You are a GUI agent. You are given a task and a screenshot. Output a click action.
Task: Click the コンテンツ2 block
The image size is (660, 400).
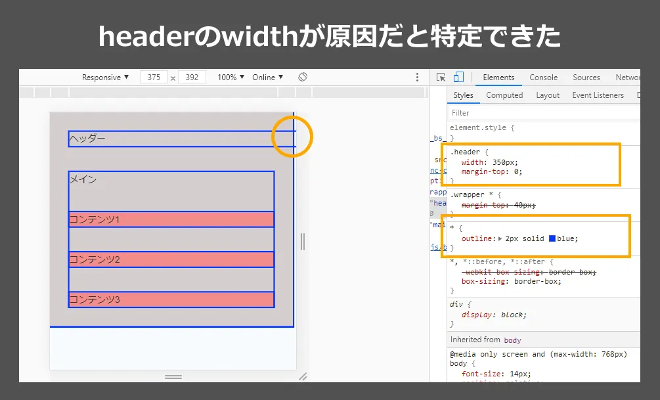pos(171,259)
